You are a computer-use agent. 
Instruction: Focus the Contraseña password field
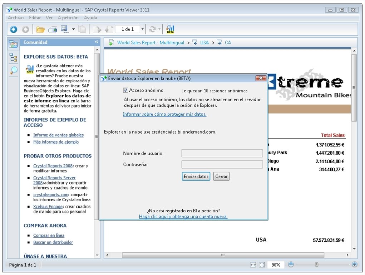222,164
